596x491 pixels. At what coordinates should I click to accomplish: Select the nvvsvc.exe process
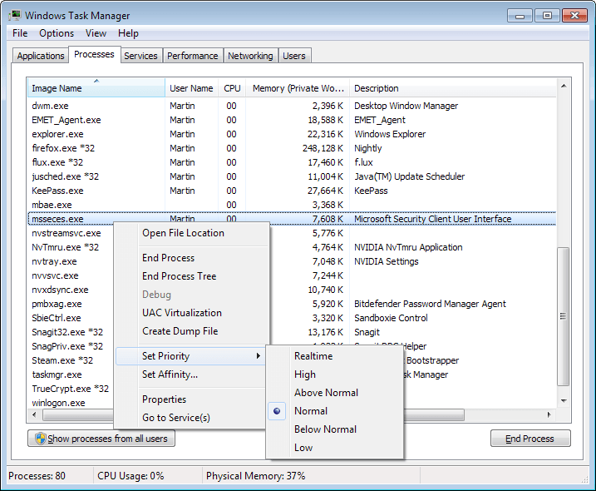pyautogui.click(x=55, y=275)
